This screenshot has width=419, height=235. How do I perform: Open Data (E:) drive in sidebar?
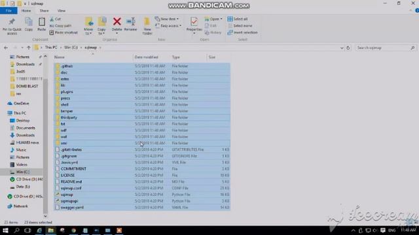[x=20, y=187]
